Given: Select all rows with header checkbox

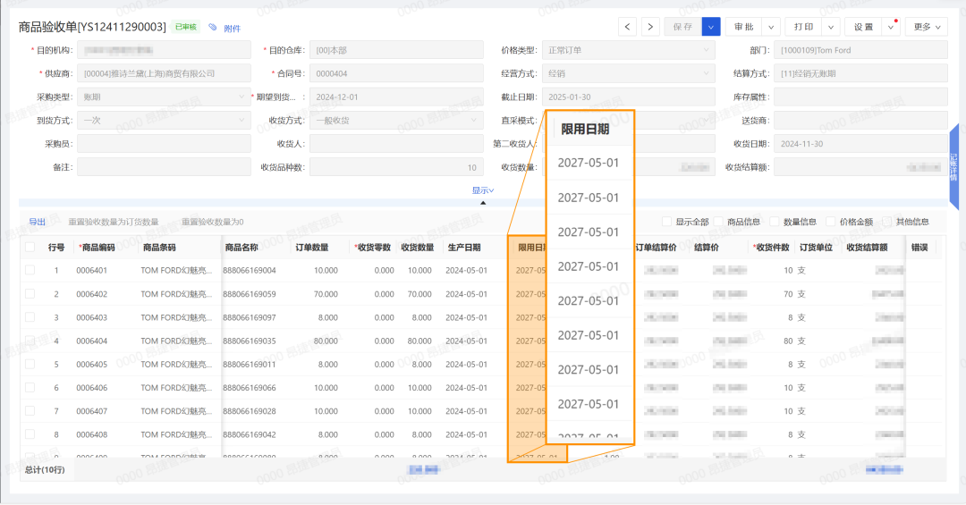Looking at the screenshot, I should [x=30, y=248].
